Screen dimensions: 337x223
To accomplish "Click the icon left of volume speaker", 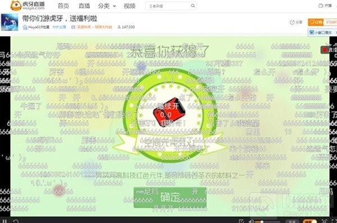I will click(x=242, y=221).
